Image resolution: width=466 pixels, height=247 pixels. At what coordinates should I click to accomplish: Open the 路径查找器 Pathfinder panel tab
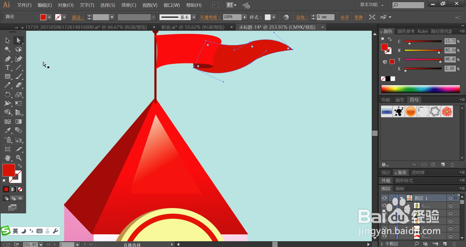click(441, 31)
